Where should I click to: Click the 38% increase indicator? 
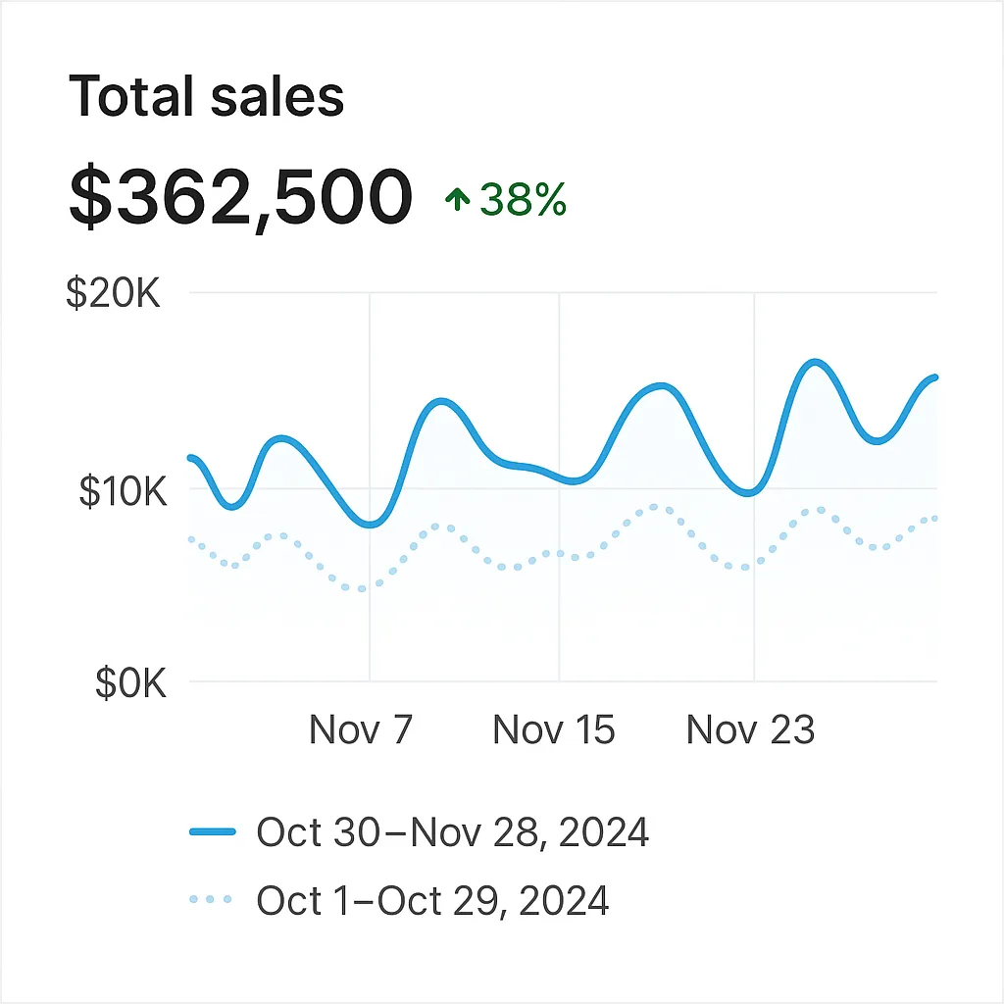click(x=523, y=201)
